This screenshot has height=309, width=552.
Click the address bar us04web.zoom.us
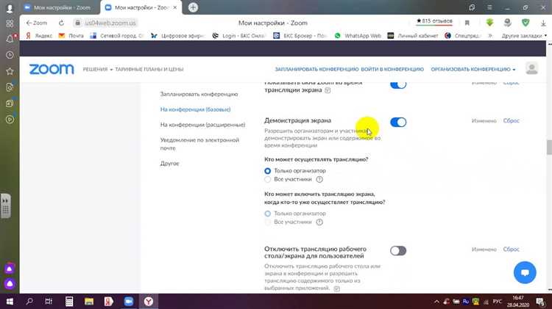pos(110,23)
